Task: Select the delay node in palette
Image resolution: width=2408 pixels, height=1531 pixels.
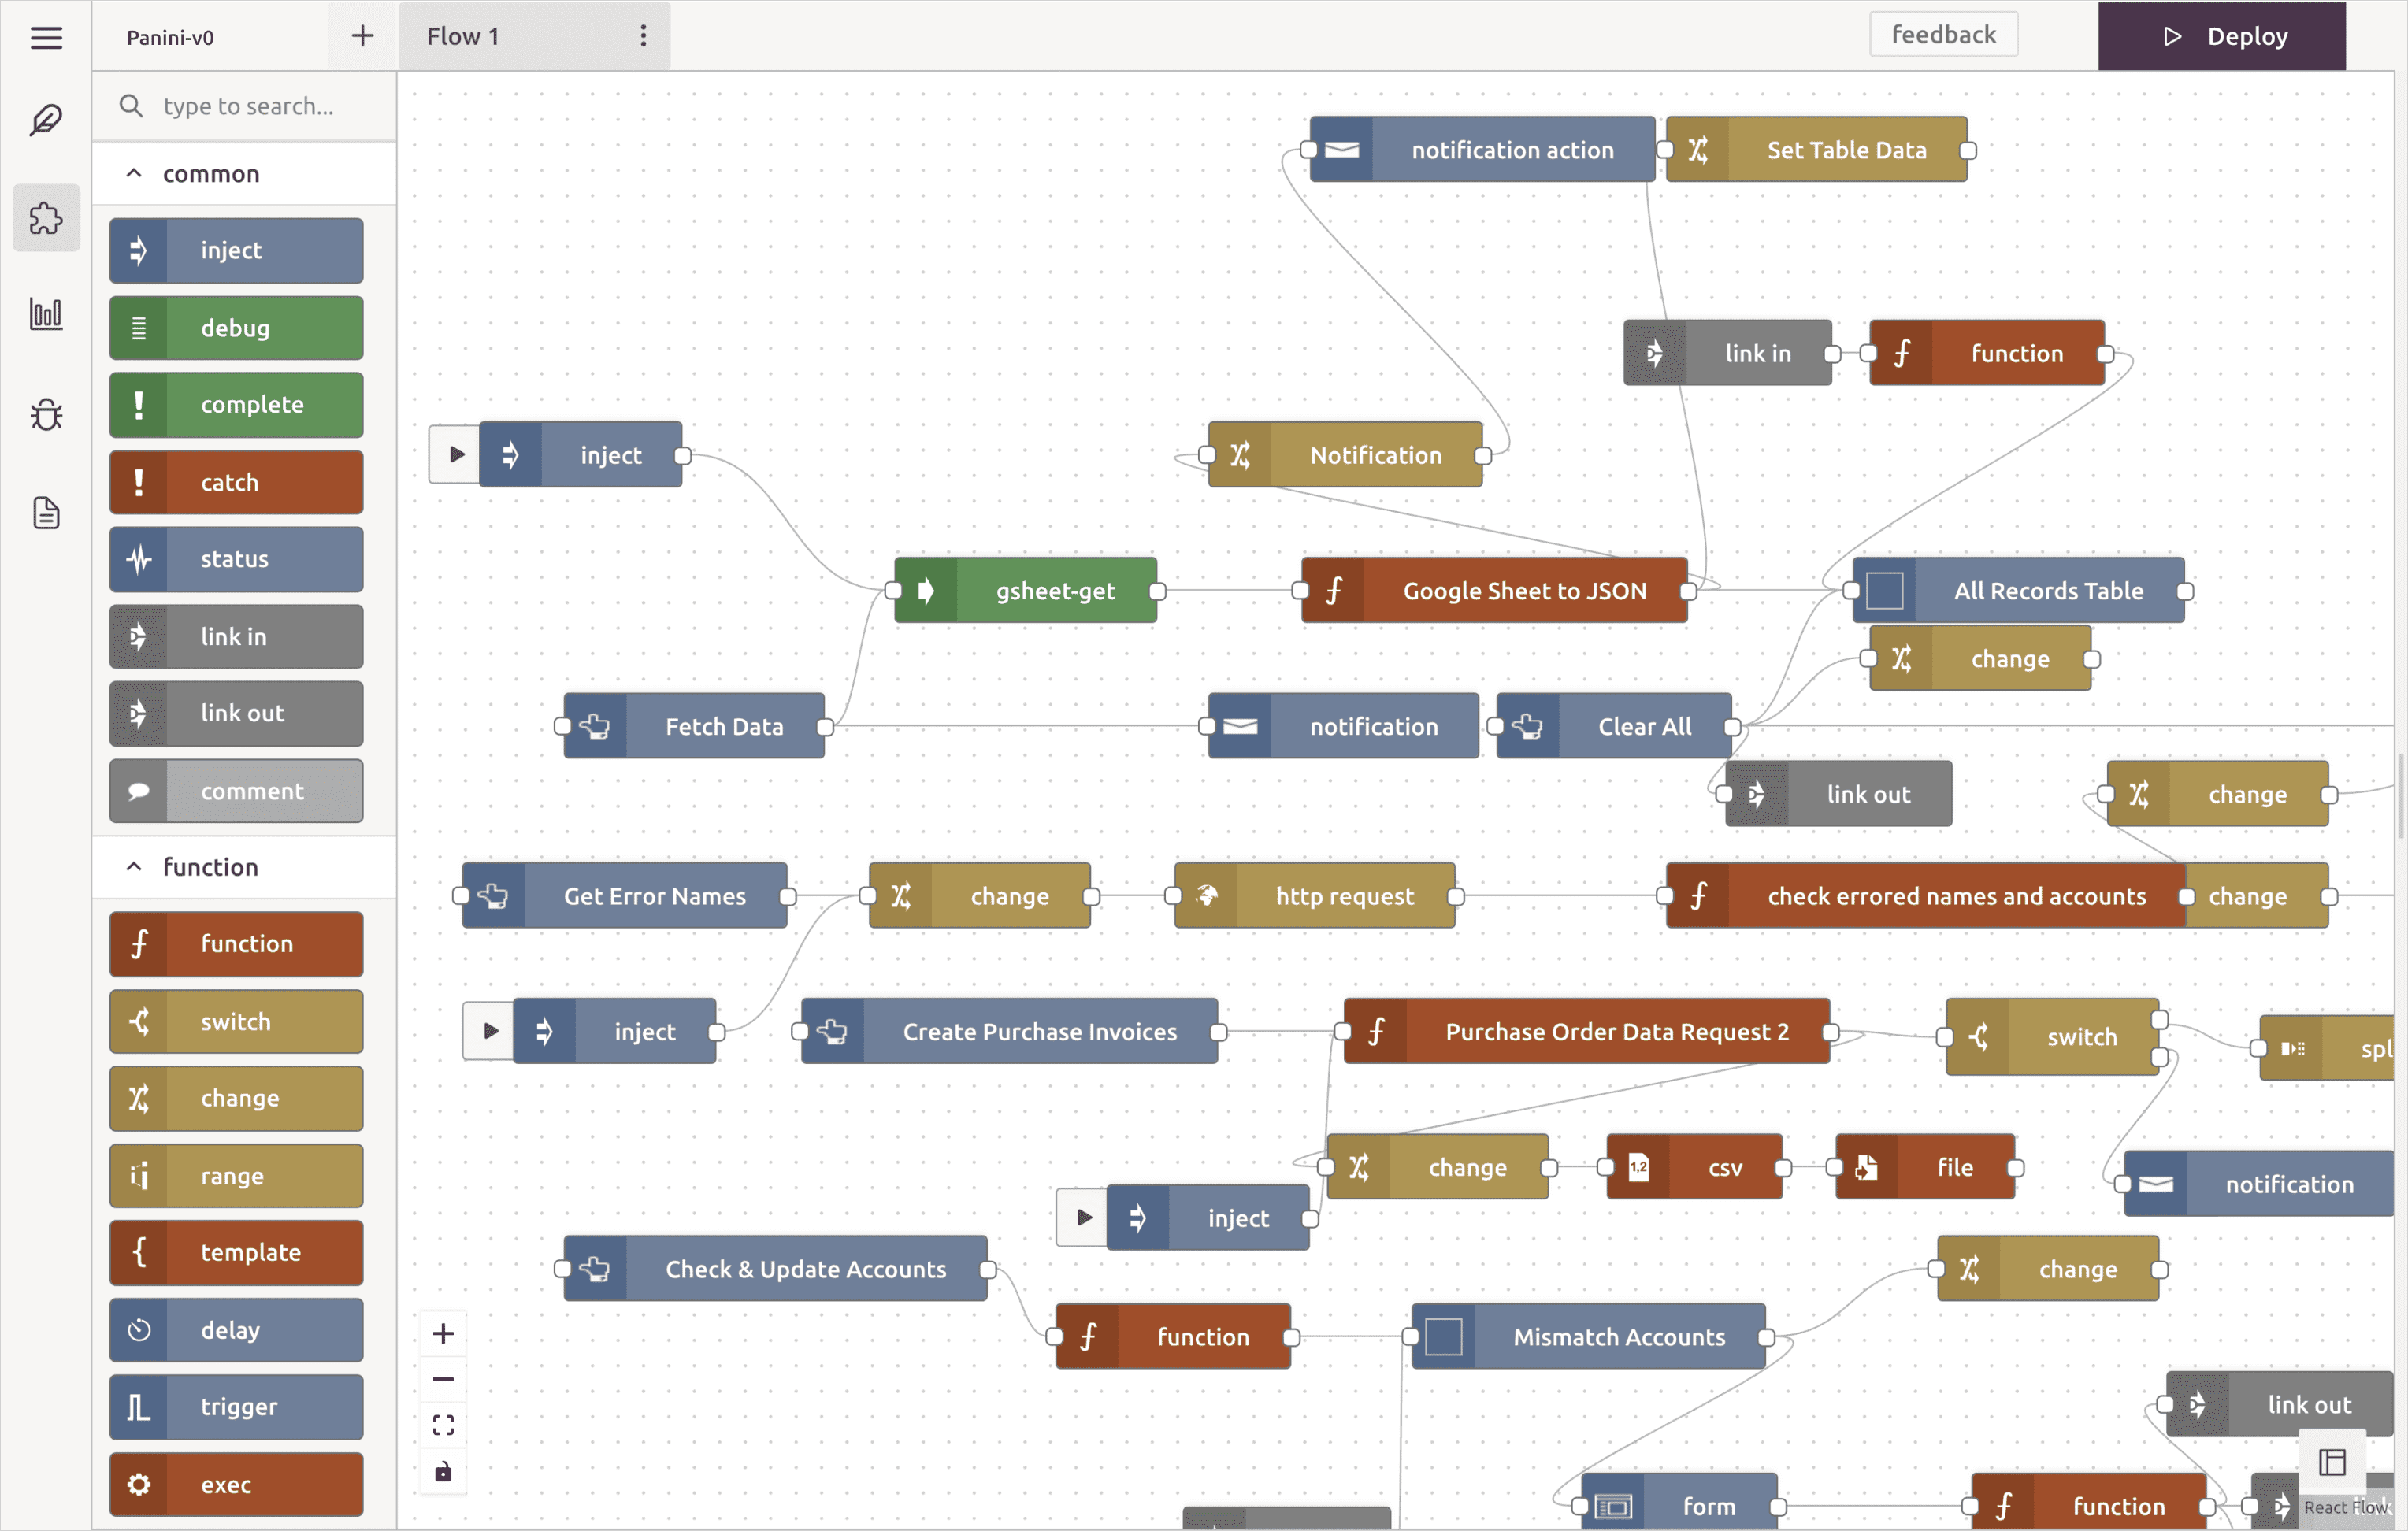Action: click(x=236, y=1329)
